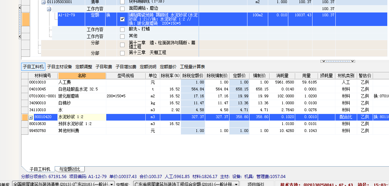389x186 pixels.
Task: Uncheck the checked box of quota A1-12-79
Action: point(122,19)
